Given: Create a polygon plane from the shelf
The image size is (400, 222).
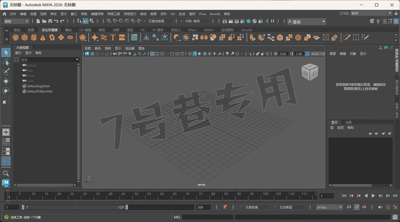Looking at the screenshot, I should pos(61,38).
